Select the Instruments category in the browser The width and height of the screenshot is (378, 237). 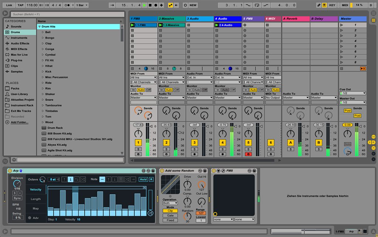[19, 38]
